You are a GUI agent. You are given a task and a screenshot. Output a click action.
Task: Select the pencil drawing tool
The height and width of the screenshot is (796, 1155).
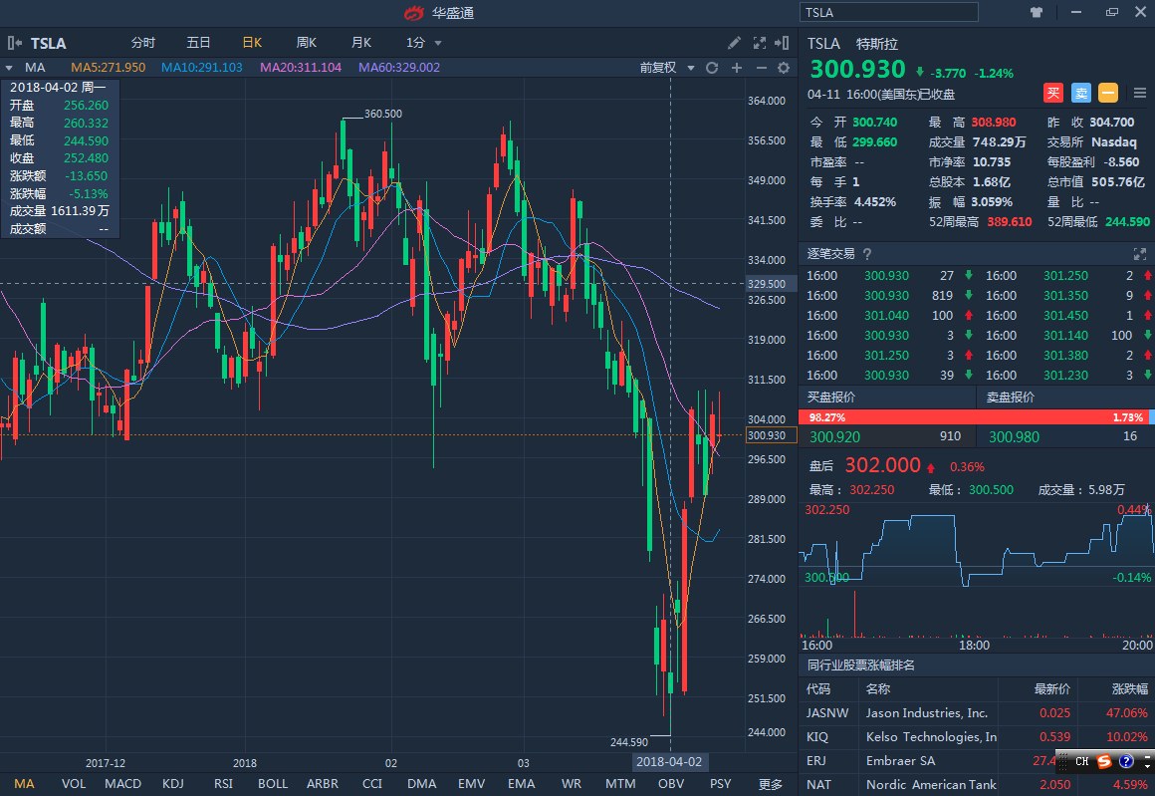coord(734,43)
